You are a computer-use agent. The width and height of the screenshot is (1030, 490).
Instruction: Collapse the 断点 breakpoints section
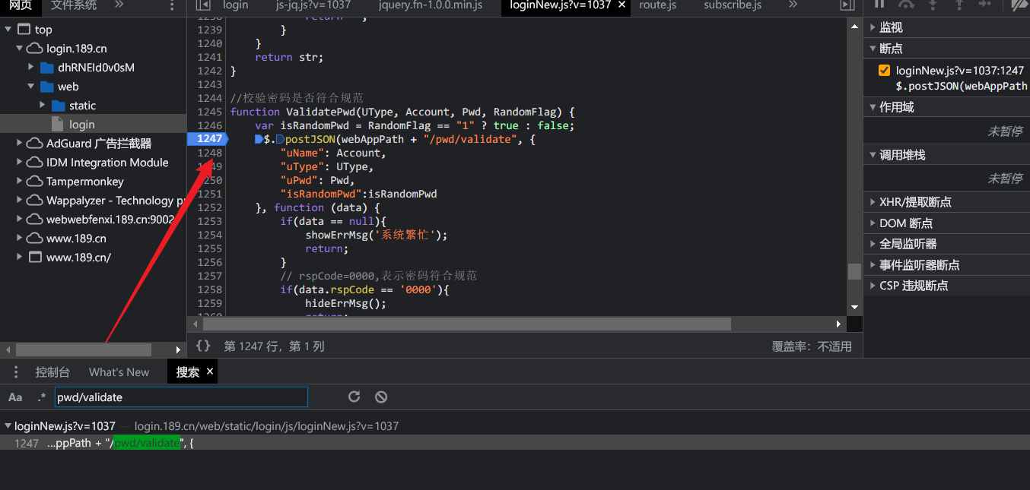coord(872,49)
